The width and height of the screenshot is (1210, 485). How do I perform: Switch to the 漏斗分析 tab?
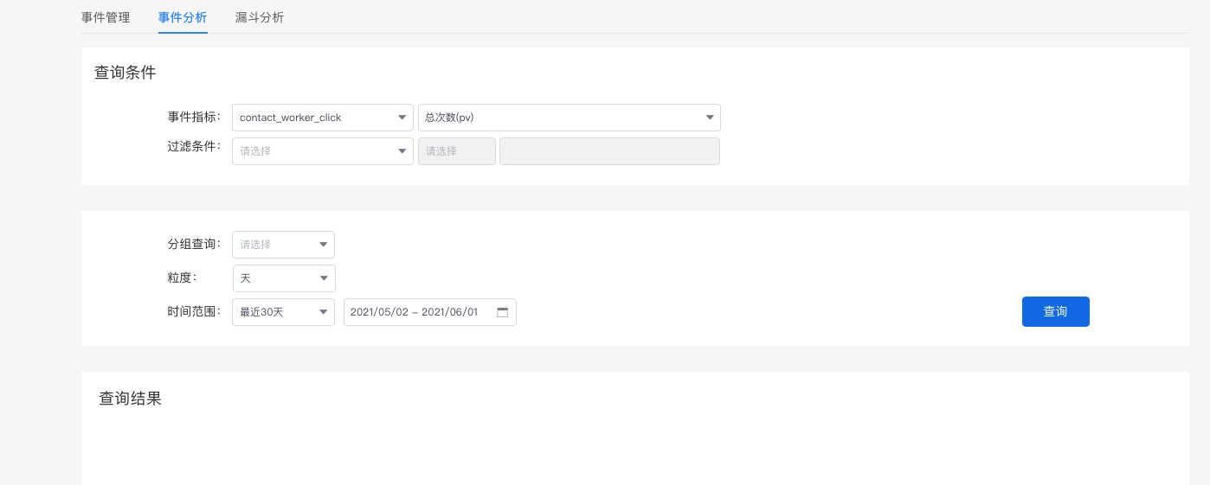click(260, 17)
